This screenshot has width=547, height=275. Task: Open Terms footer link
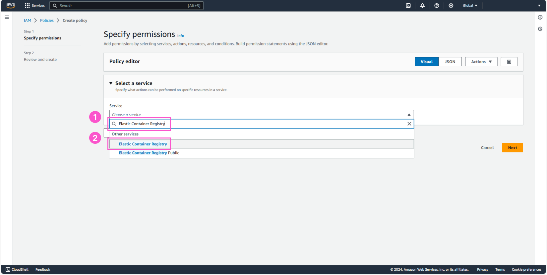[x=500, y=270]
